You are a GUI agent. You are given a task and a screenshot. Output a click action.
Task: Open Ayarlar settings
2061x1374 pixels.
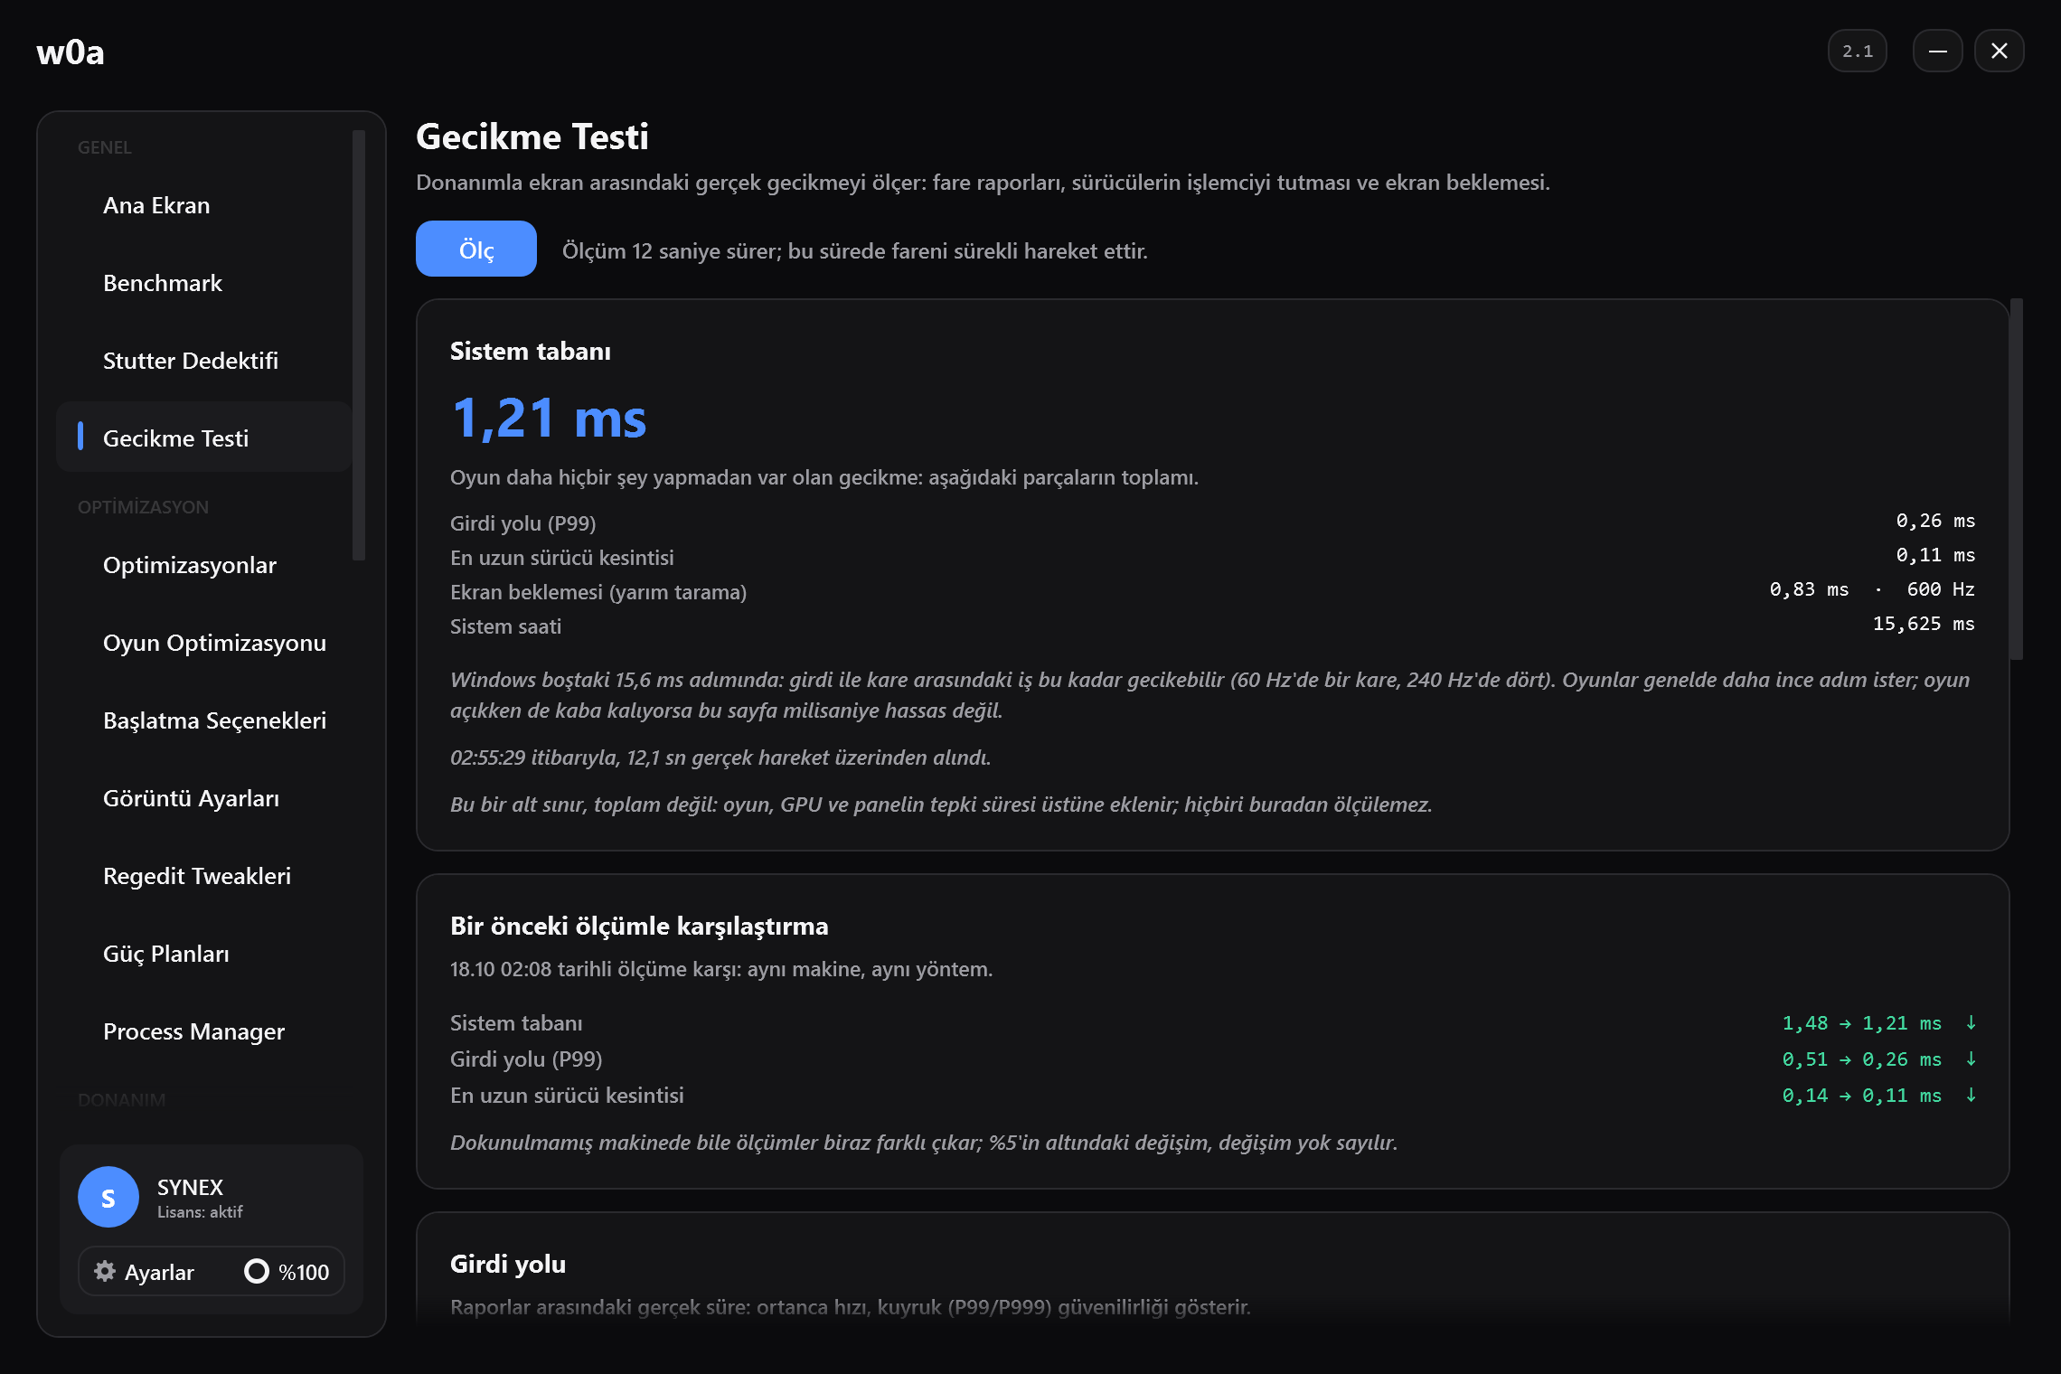[145, 1272]
